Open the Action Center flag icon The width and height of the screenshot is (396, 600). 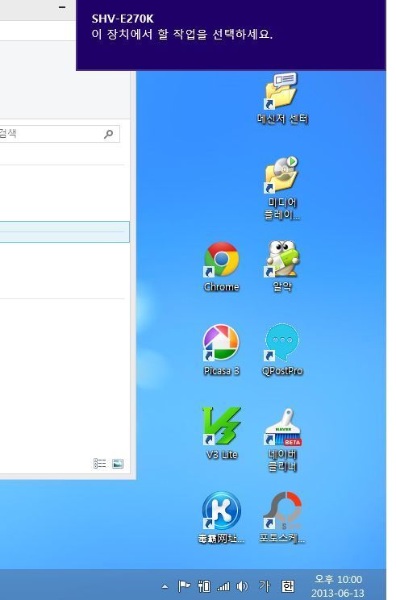[x=184, y=585]
